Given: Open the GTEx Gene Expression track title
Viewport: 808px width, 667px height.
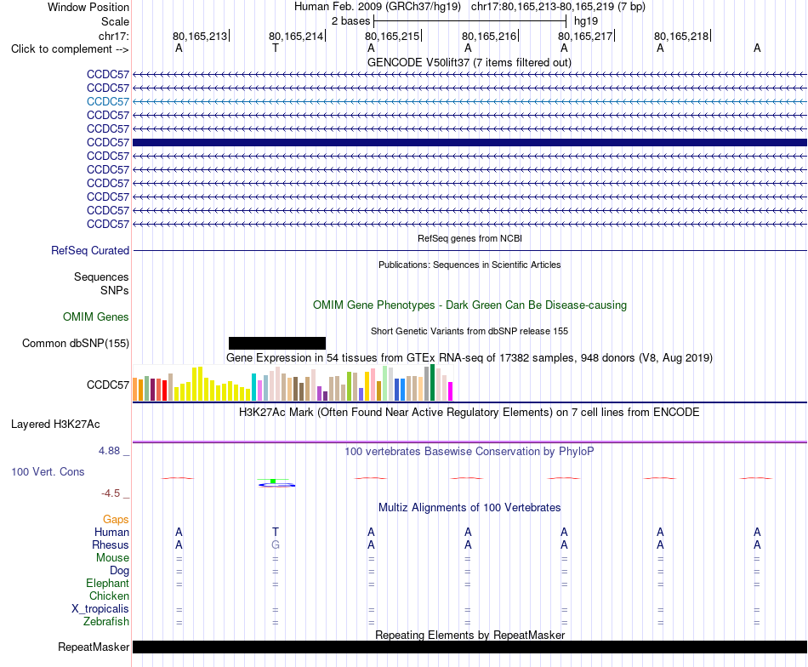Looking at the screenshot, I should pos(469,357).
